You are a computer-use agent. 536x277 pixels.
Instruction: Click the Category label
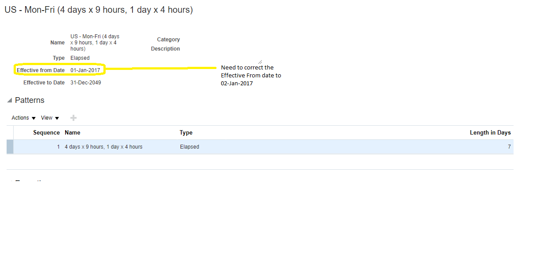click(169, 39)
